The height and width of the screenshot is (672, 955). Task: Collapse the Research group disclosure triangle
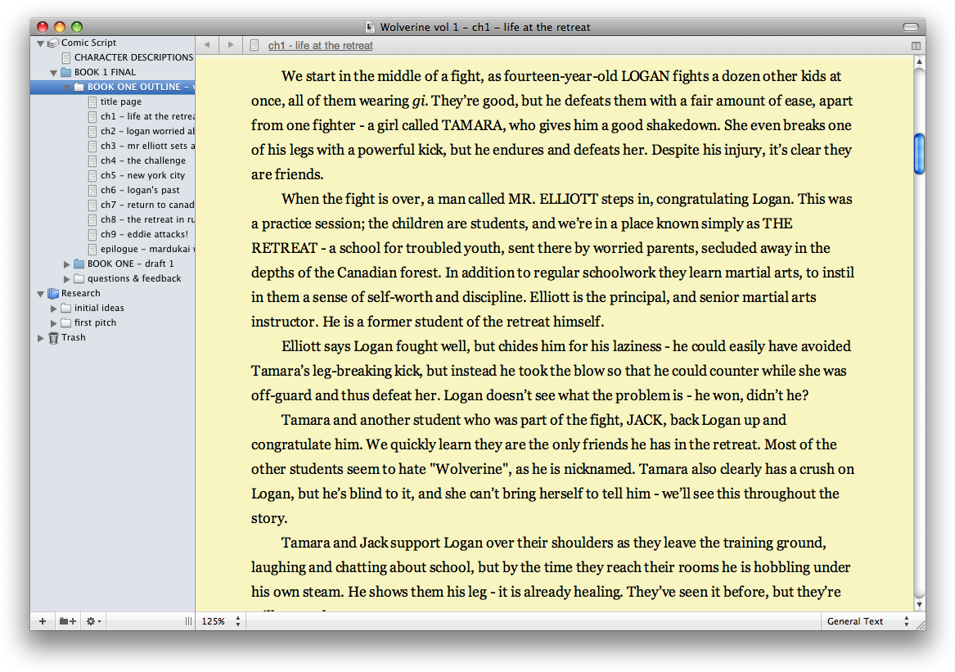(x=40, y=293)
